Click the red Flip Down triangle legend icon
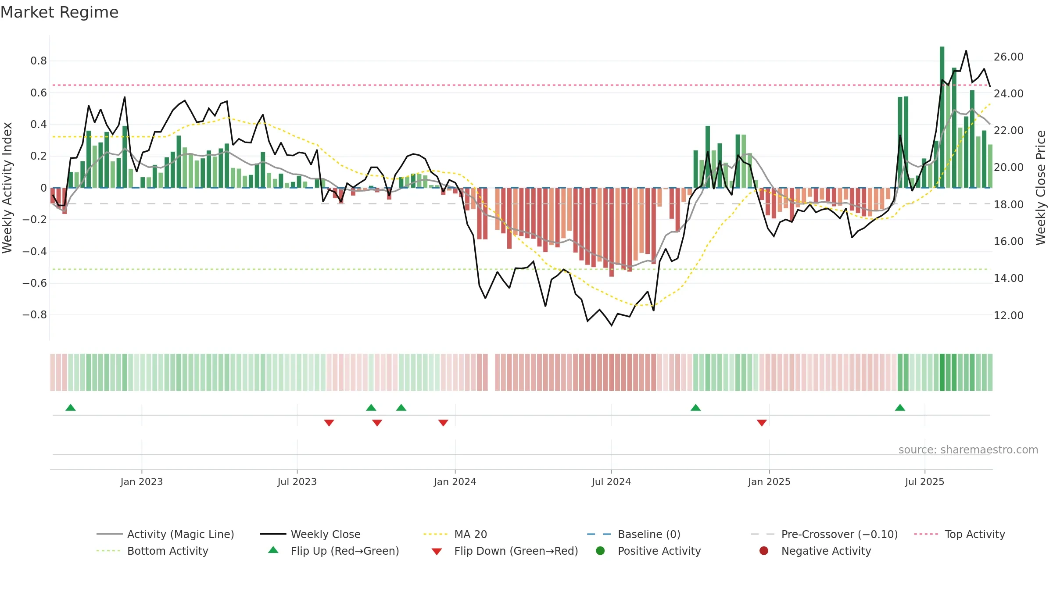 tap(437, 552)
